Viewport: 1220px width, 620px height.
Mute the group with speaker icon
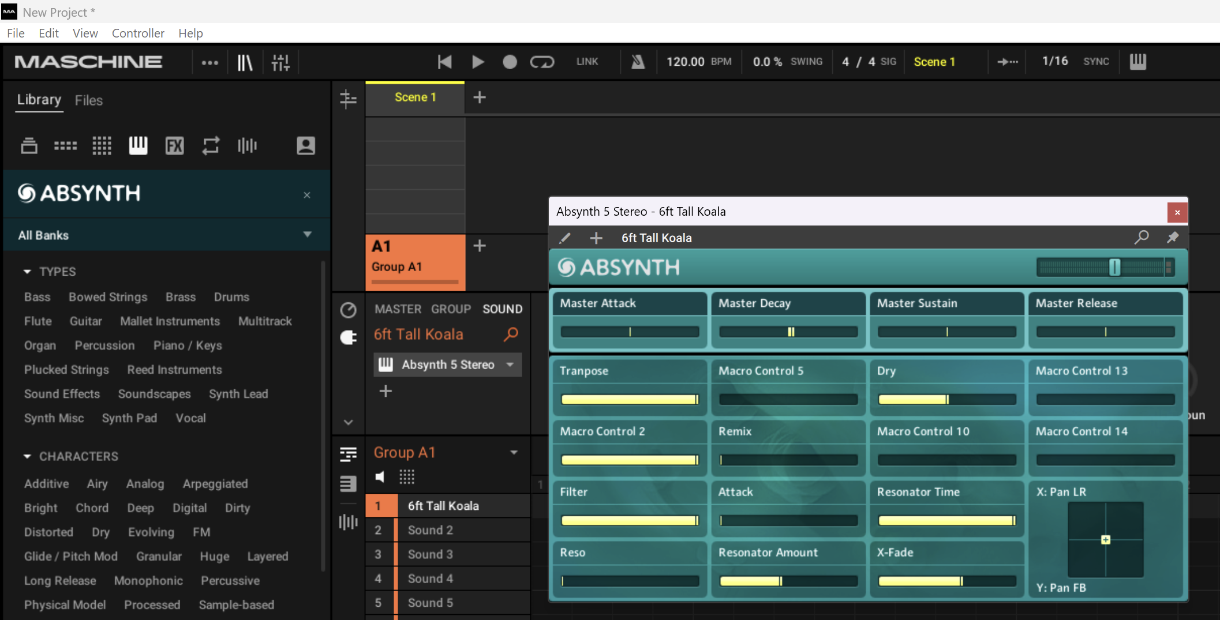pos(380,477)
